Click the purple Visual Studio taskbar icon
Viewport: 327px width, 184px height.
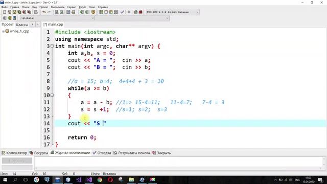coord(89,179)
